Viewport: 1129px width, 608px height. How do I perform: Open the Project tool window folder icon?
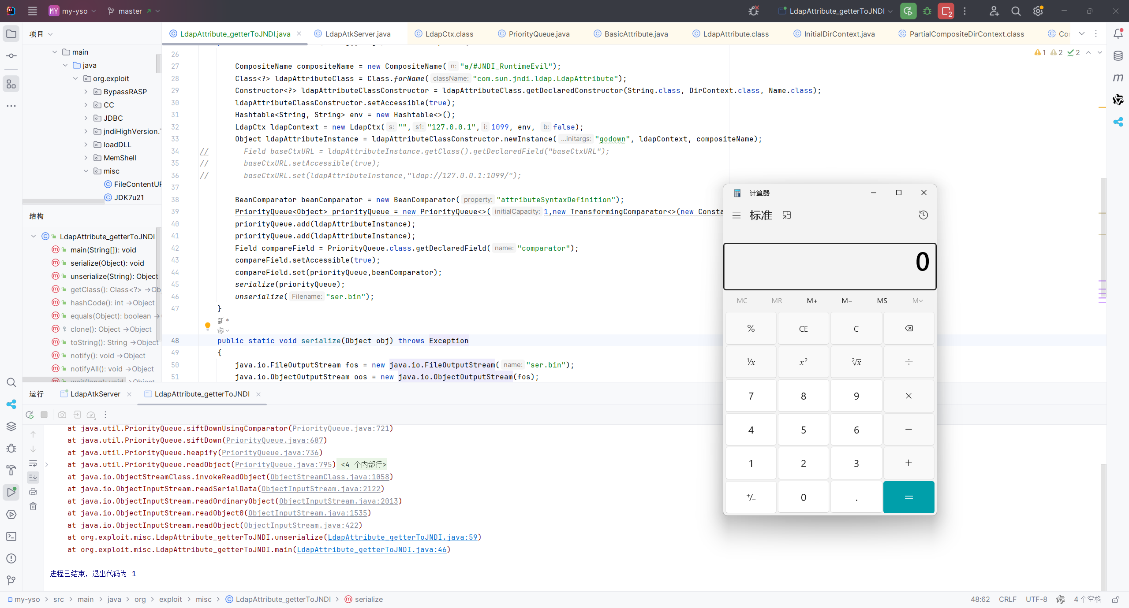(11, 34)
